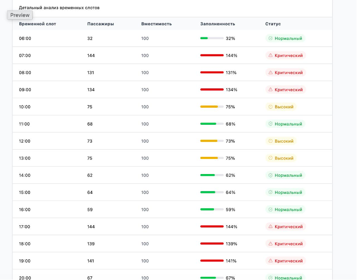Click the 'Заполненность' column header
Viewport: 357px width, 280px height.
[218, 24]
